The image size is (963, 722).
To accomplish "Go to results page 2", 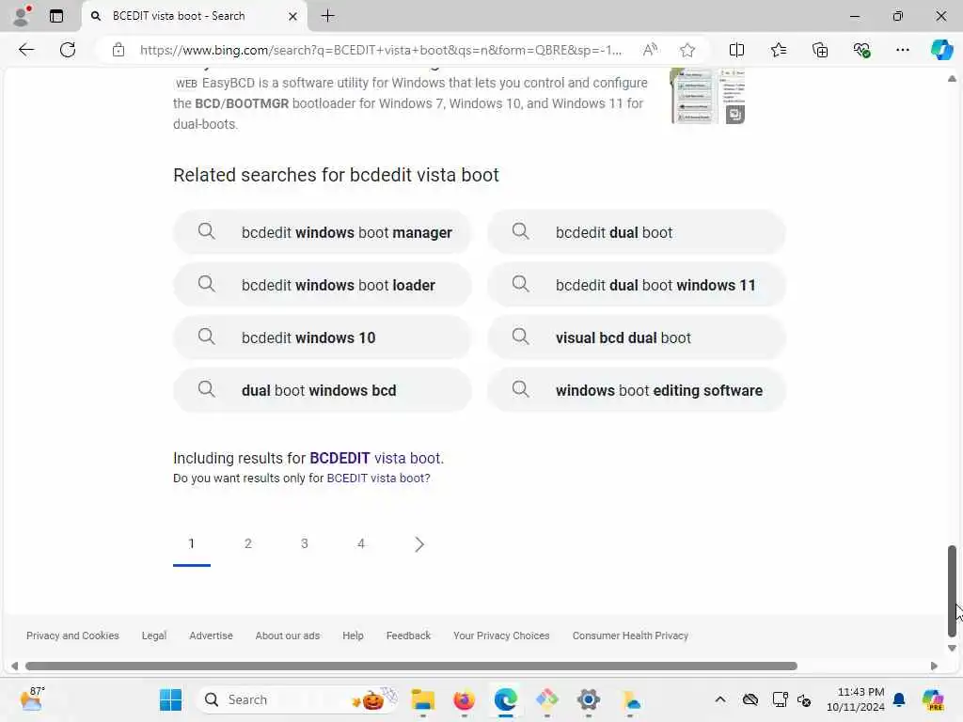I will coord(248,544).
